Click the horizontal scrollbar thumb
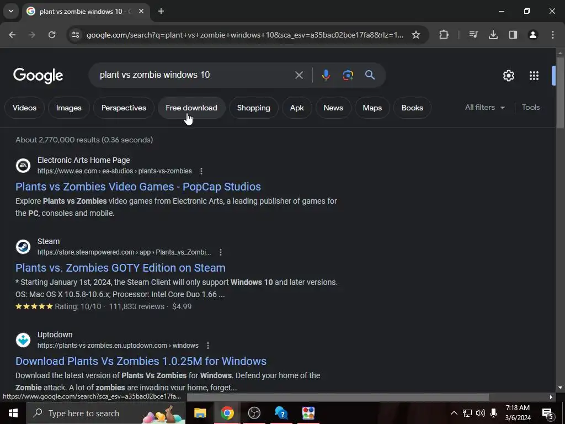 pos(338,397)
